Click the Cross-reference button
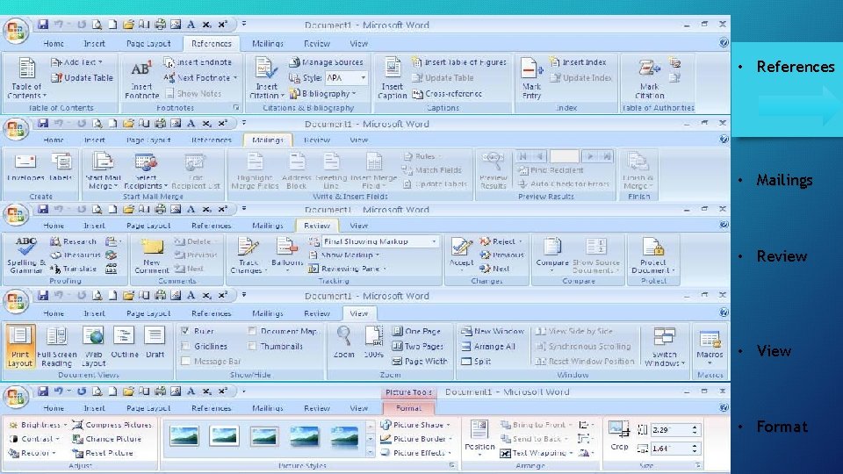Viewport: 843px width, 474px height. click(447, 94)
